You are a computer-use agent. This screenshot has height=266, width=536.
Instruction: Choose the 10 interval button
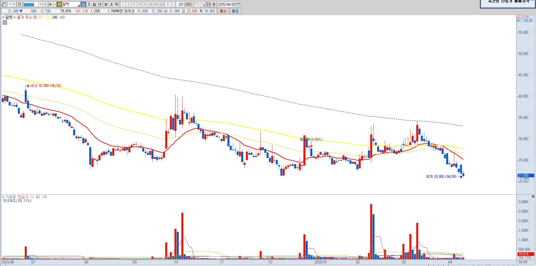point(139,4)
